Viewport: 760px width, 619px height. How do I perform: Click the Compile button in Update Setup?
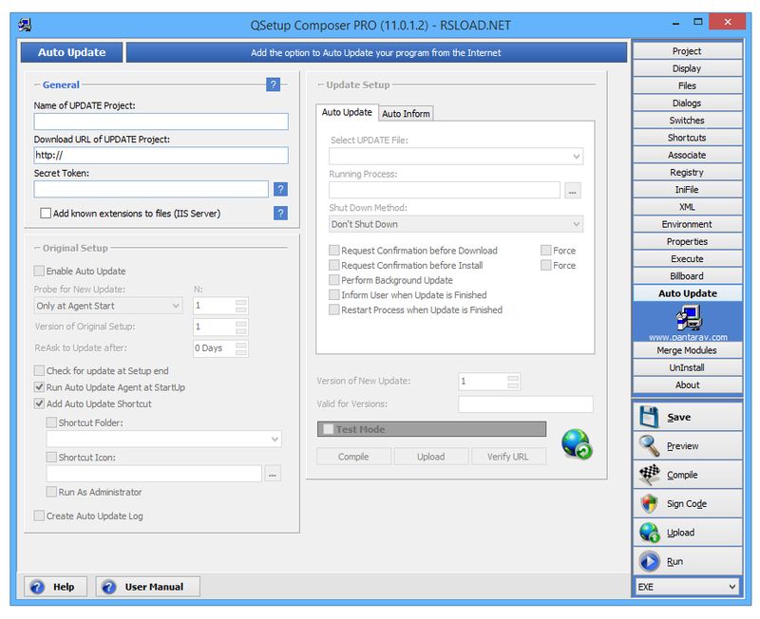click(x=353, y=457)
